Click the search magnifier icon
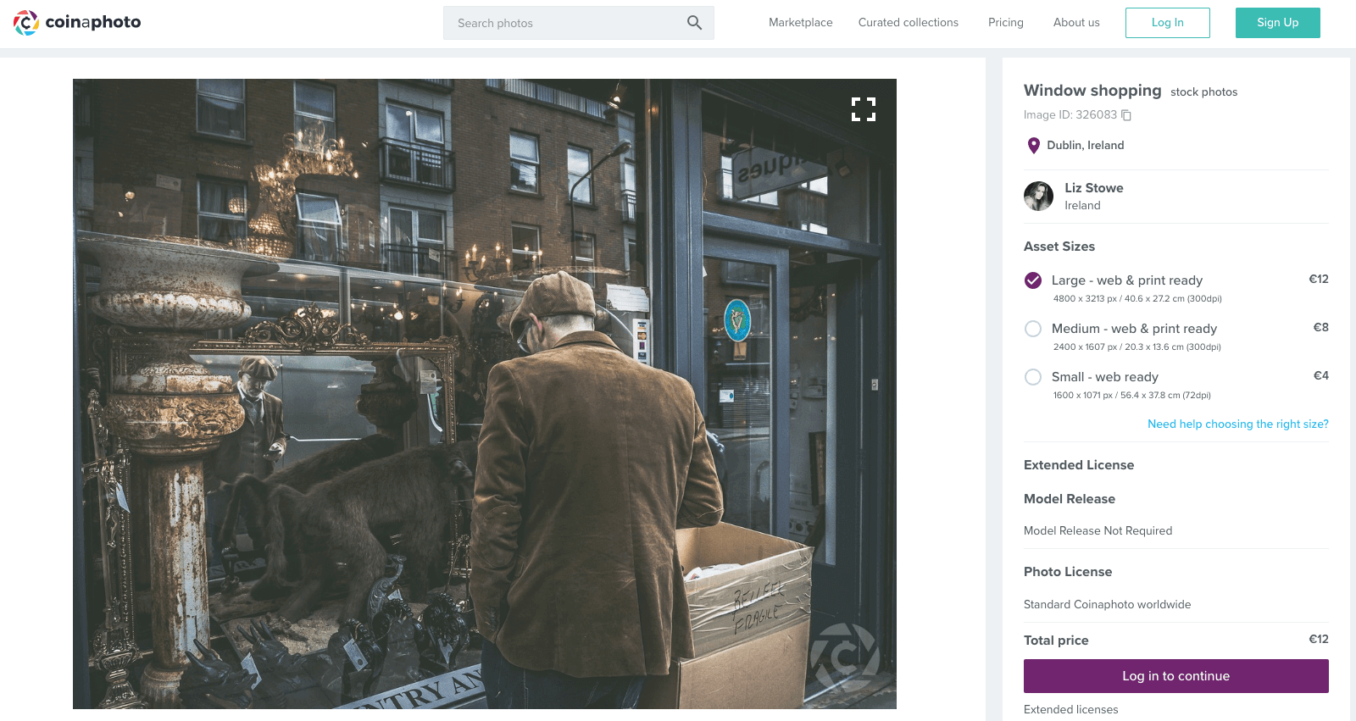 tap(694, 23)
